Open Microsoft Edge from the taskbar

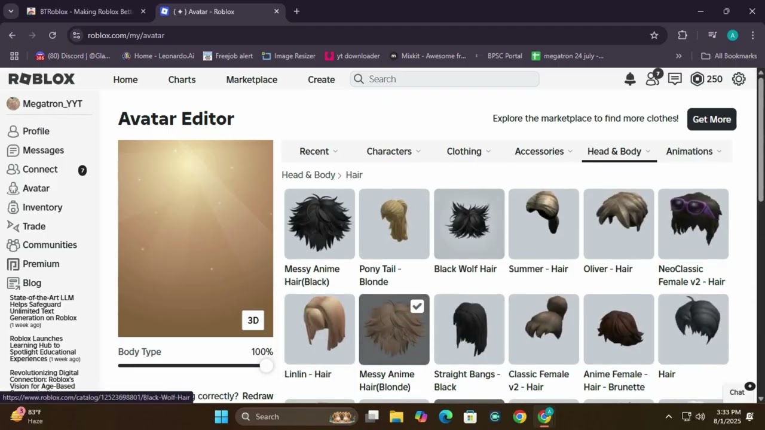click(446, 416)
